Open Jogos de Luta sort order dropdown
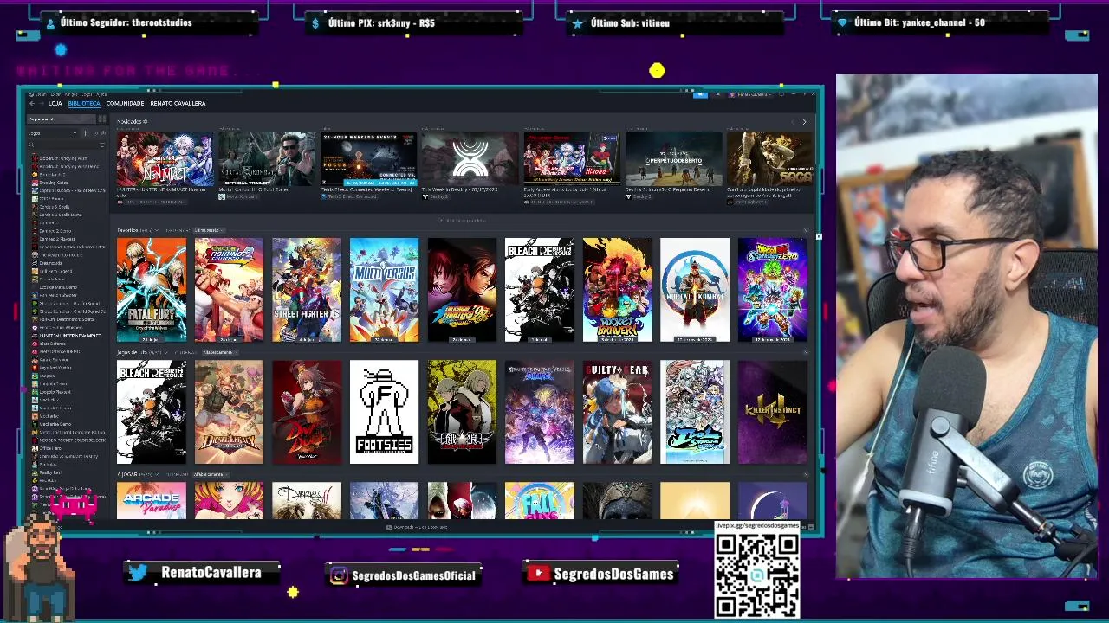The image size is (1109, 623). coord(219,352)
